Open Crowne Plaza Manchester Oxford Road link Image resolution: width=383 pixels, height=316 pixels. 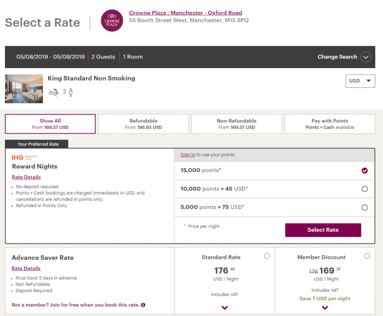pos(185,13)
